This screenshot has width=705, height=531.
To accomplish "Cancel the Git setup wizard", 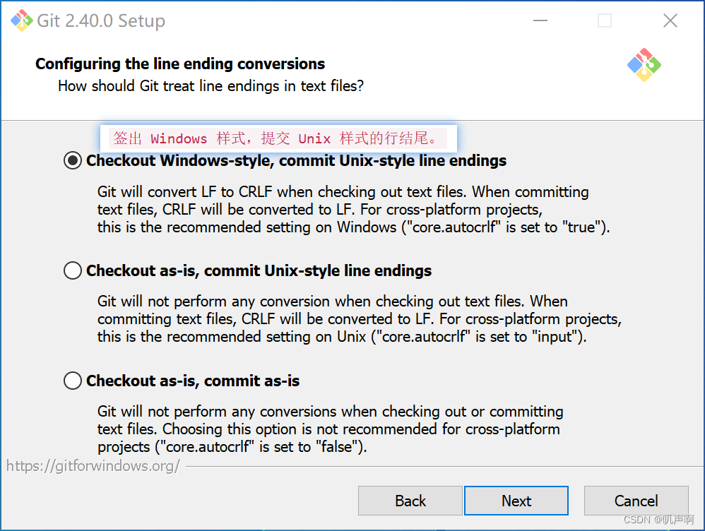I will [636, 501].
